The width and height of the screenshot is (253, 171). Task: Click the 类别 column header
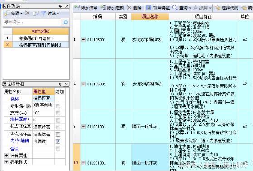pyautogui.click(x=123, y=17)
